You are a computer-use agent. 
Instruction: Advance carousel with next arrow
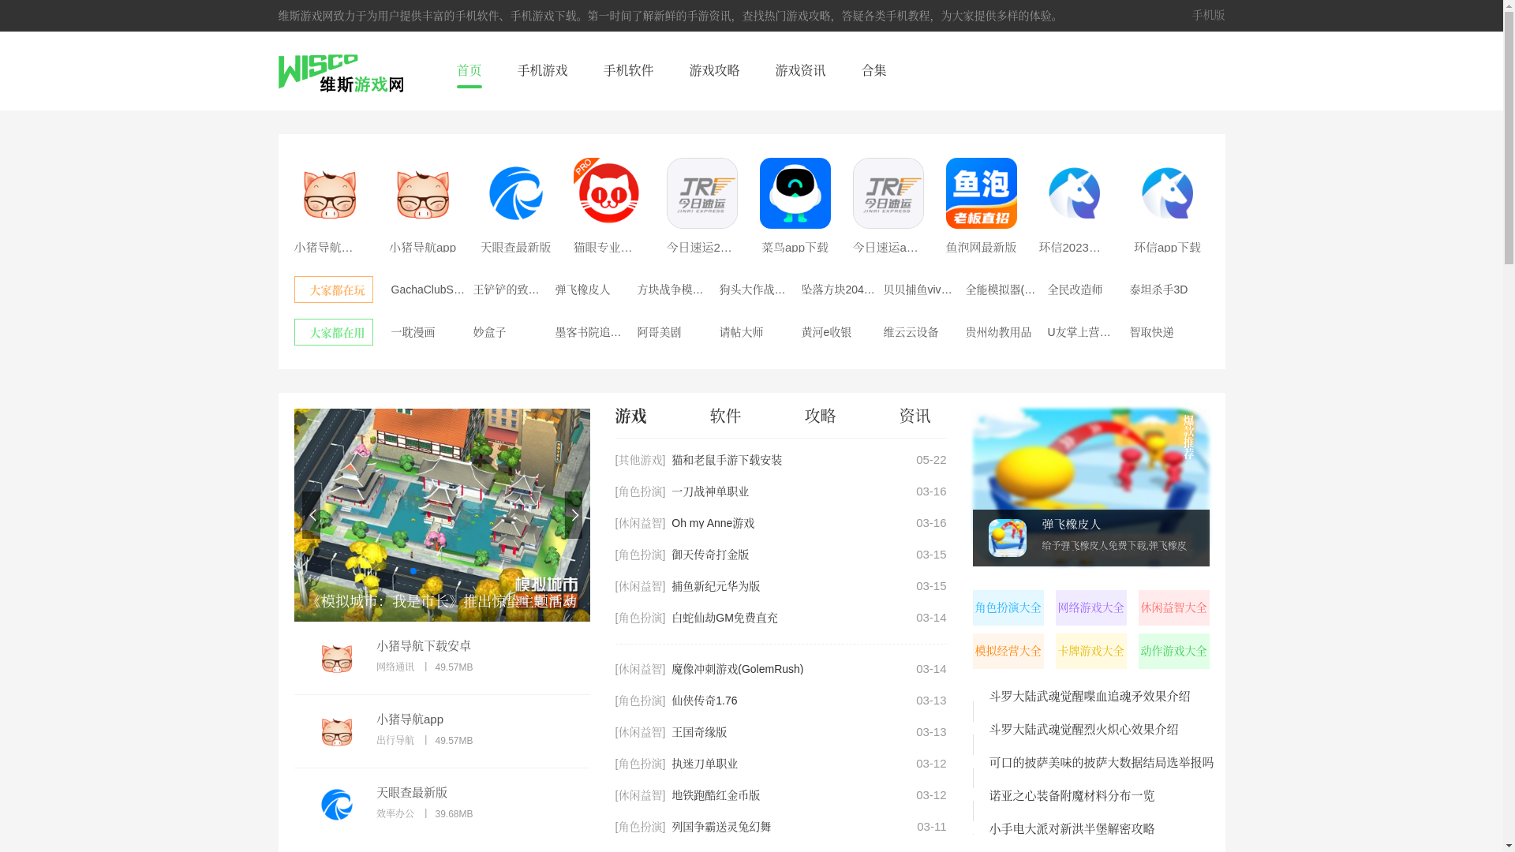click(574, 515)
